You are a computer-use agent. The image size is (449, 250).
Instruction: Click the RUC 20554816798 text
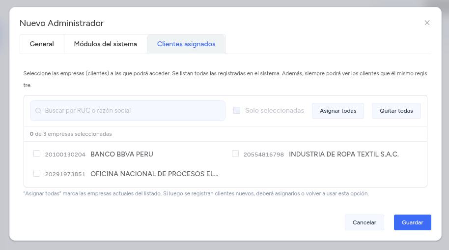tap(263, 155)
